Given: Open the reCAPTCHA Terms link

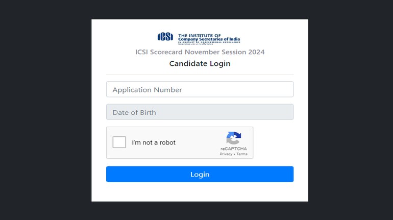Looking at the screenshot, I should pos(242,154).
